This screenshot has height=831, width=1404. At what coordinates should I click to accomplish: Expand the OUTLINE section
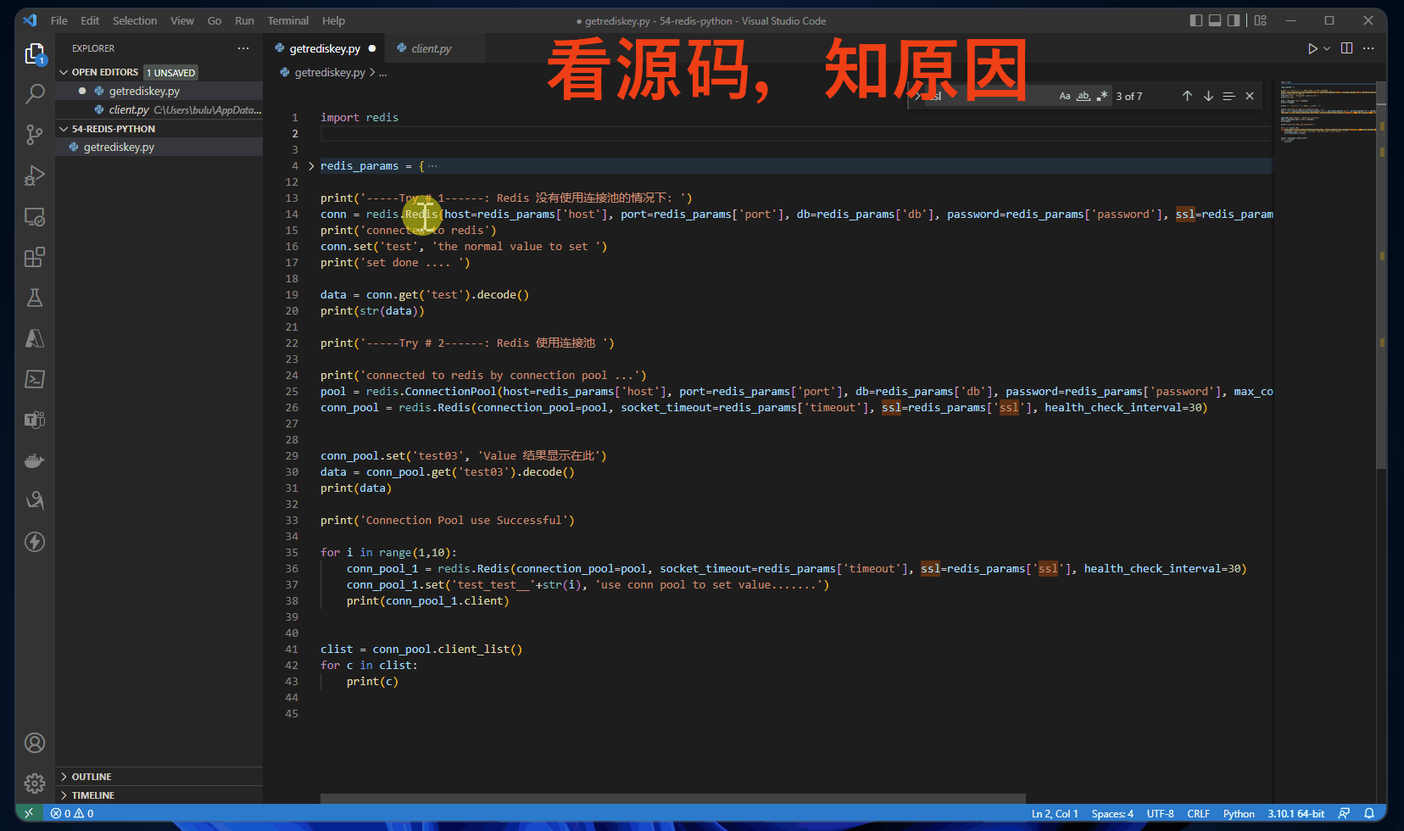[x=92, y=777]
